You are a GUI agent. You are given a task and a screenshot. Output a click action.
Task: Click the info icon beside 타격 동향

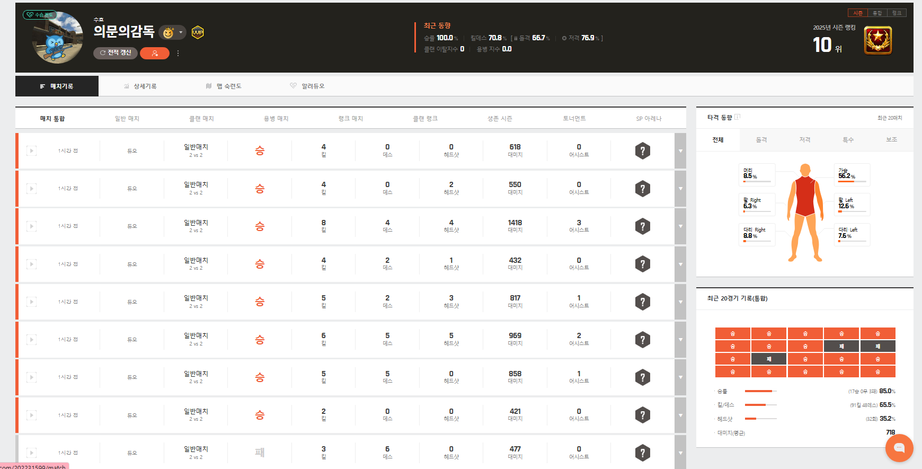[737, 117]
